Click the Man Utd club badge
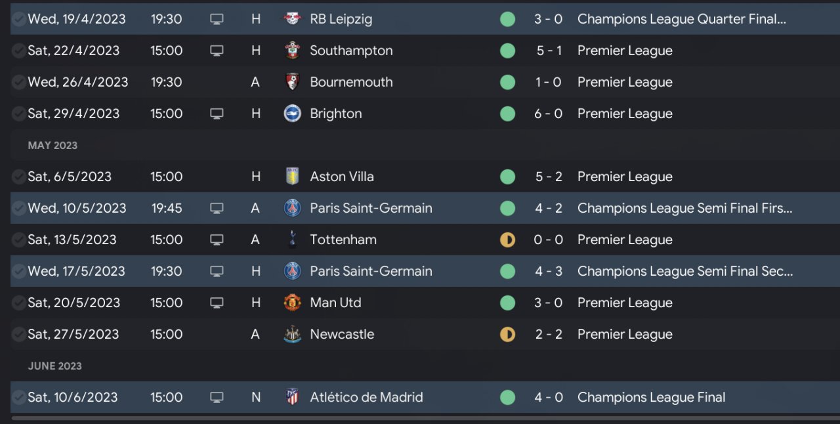The image size is (840, 424). [x=292, y=303]
